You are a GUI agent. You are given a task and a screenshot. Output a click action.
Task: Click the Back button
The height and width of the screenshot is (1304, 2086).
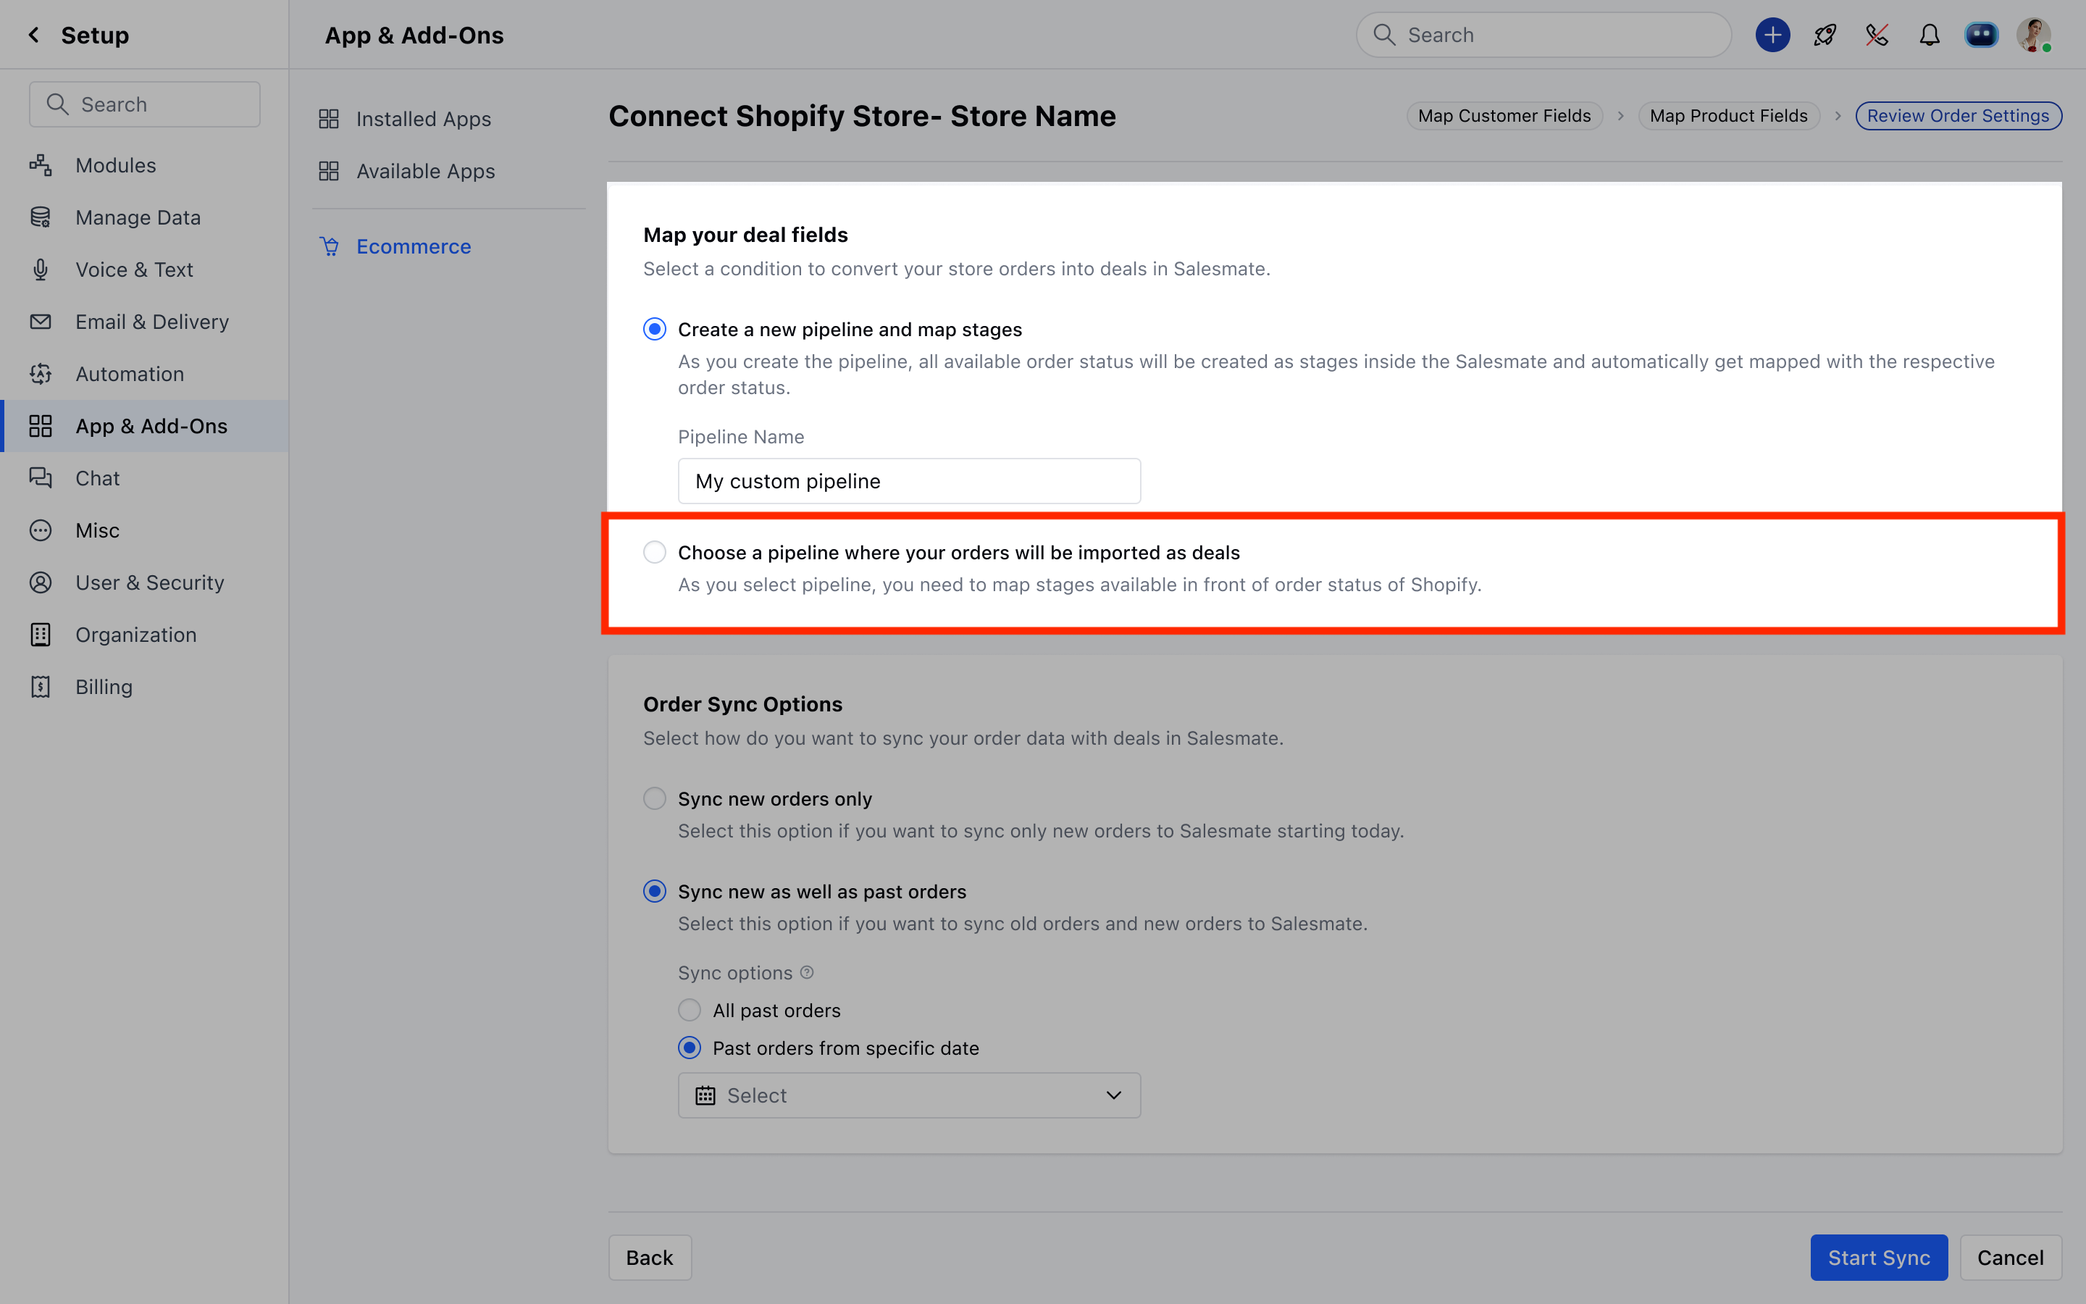650,1258
